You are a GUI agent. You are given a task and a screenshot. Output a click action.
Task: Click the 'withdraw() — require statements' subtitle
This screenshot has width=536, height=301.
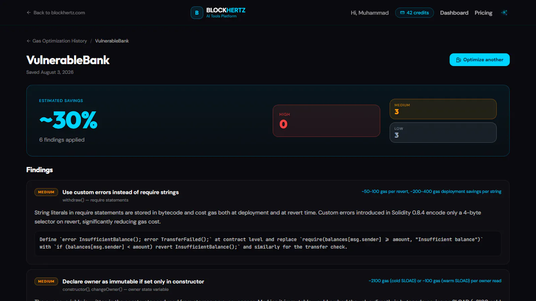point(95,200)
